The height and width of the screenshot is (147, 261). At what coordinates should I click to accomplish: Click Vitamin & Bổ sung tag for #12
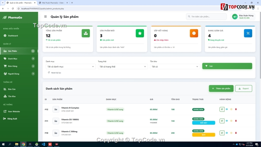click(x=115, y=110)
